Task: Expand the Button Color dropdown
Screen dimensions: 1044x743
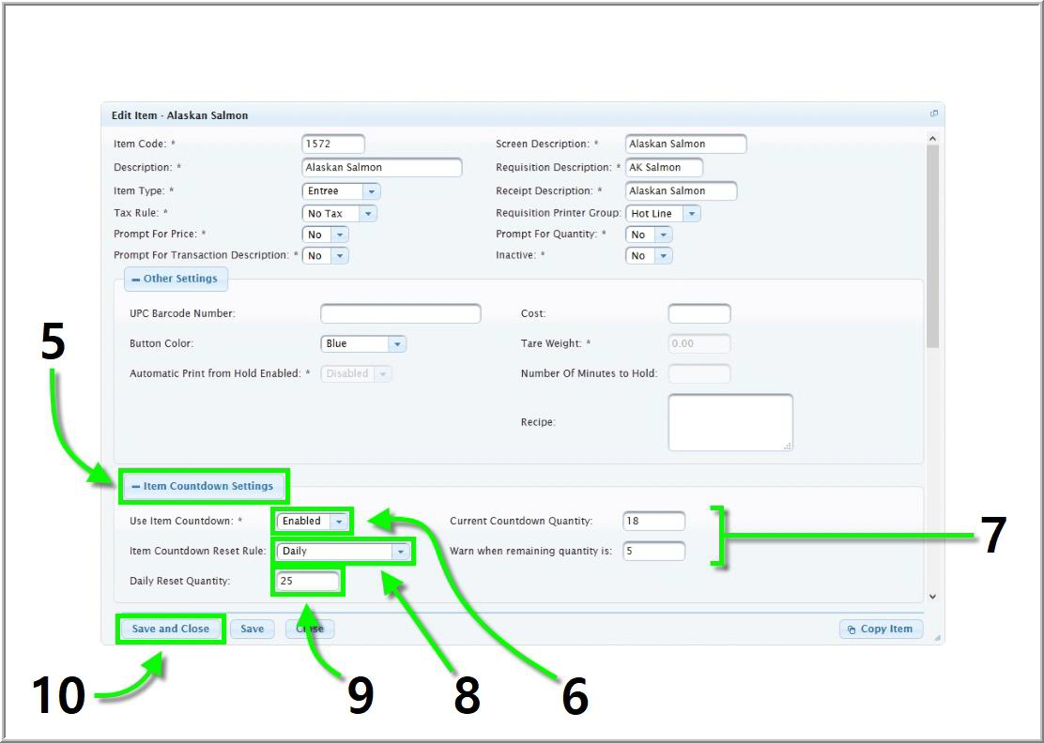Action: tap(397, 344)
